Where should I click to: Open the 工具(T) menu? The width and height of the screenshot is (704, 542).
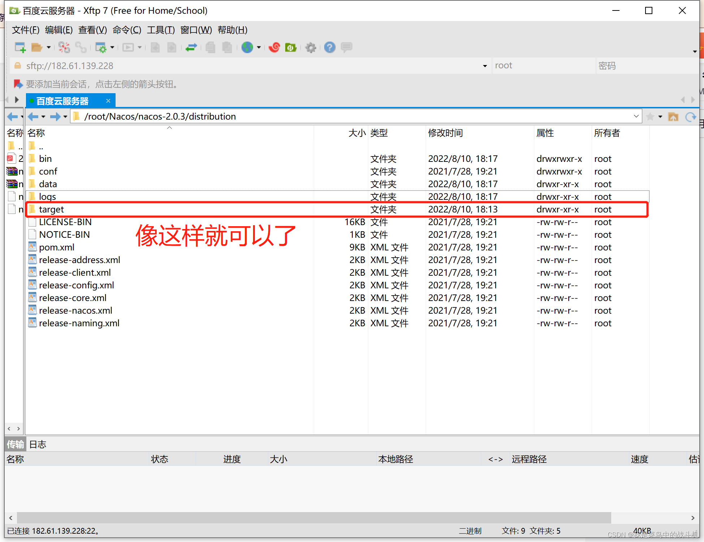coord(161,30)
